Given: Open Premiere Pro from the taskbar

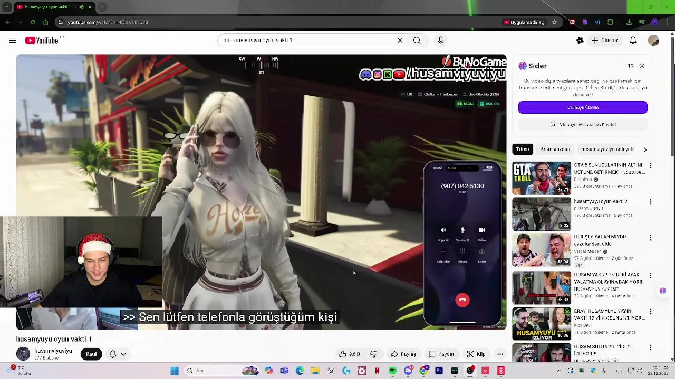Looking at the screenshot, I should pyautogui.click(x=439, y=371).
